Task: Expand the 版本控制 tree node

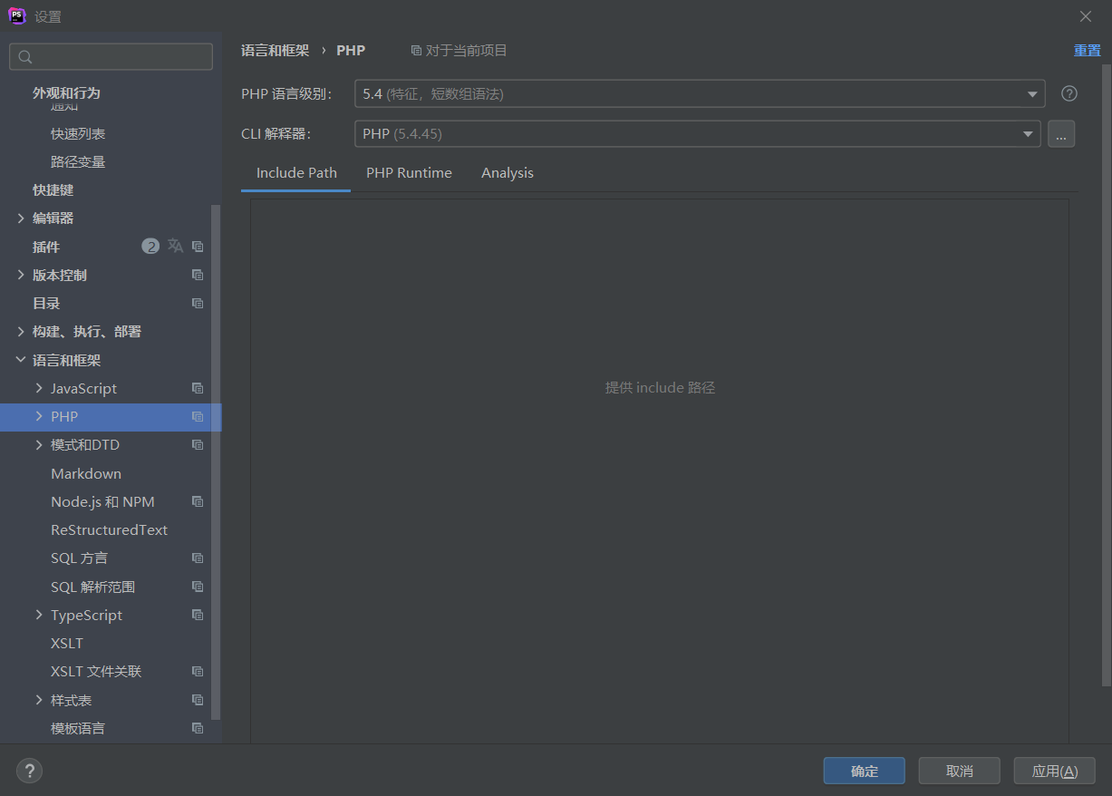Action: pos(21,275)
